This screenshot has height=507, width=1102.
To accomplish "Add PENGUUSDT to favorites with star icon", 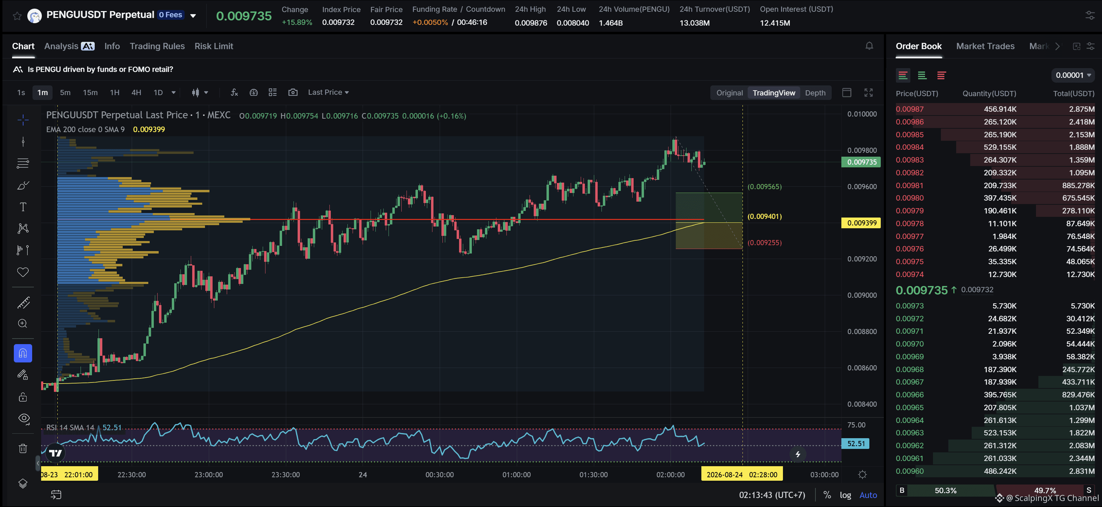I will 17,16.
